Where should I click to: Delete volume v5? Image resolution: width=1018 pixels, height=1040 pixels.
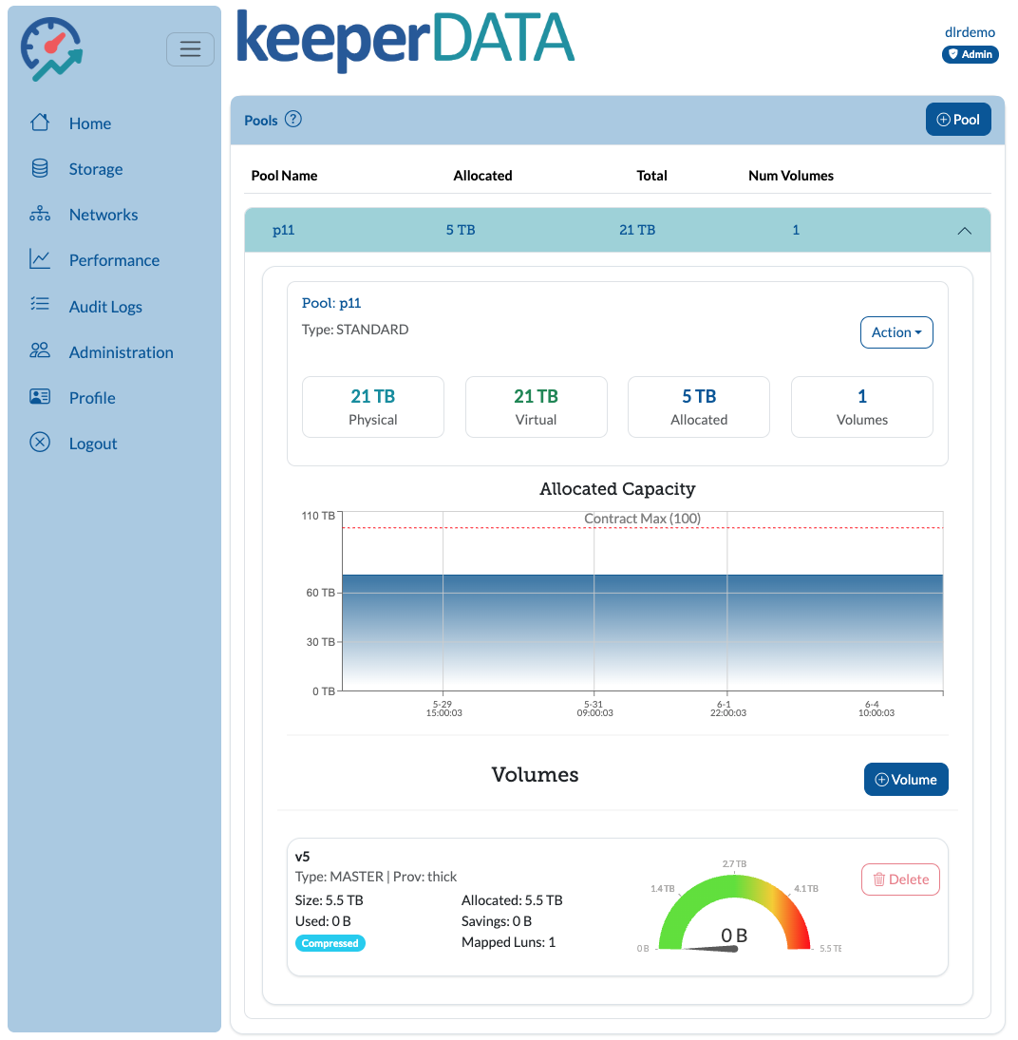(x=900, y=879)
